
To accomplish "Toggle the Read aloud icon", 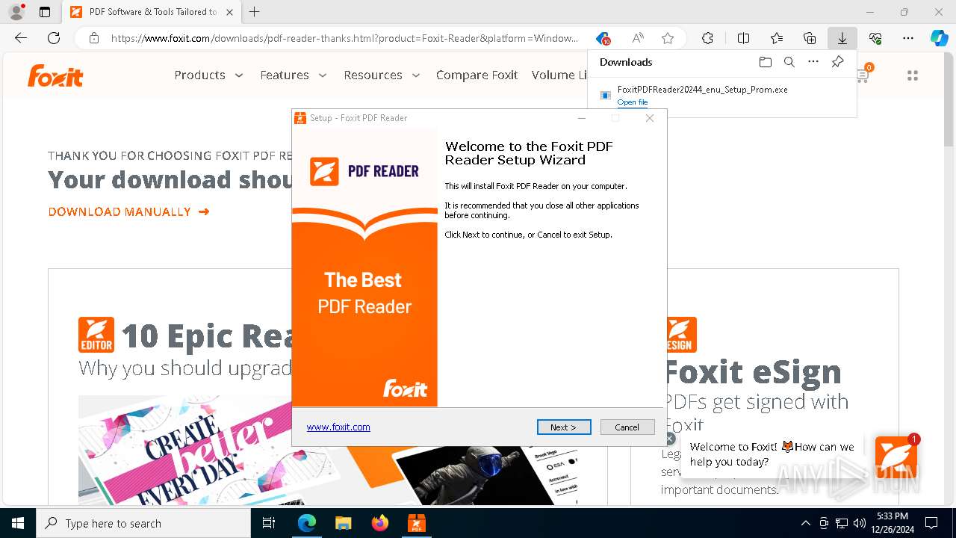I will point(638,38).
